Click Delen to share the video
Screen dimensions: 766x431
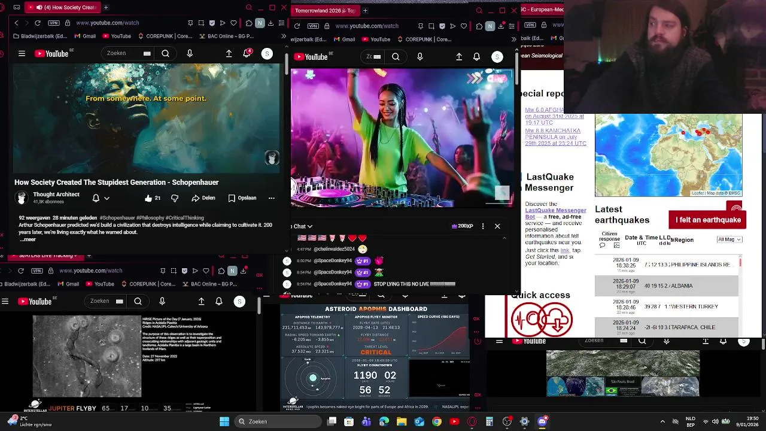point(203,198)
